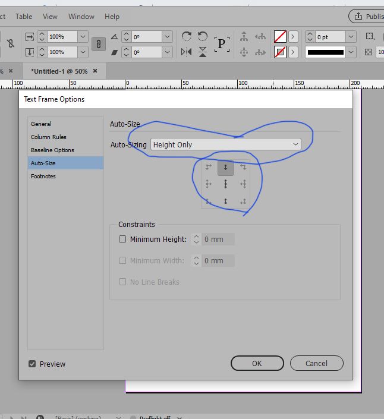This screenshot has height=419, width=384.
Task: Open the Auto-Sizing Height Only dropdown
Action: 225,144
